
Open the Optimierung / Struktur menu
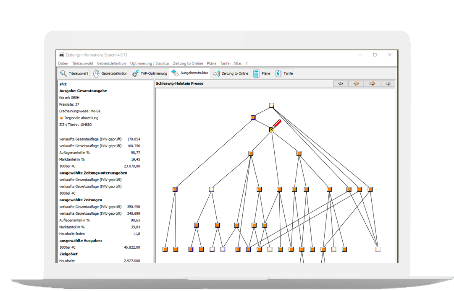tap(150, 63)
